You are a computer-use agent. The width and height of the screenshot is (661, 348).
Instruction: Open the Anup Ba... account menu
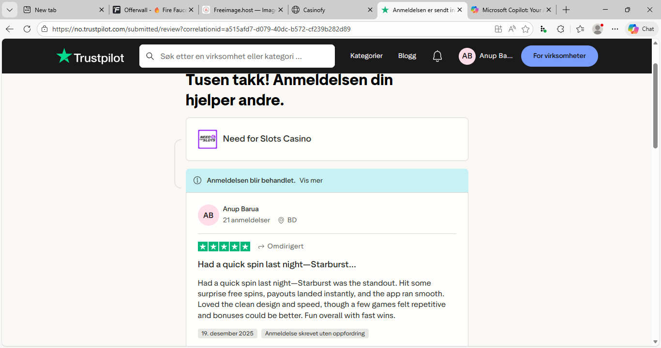click(486, 56)
